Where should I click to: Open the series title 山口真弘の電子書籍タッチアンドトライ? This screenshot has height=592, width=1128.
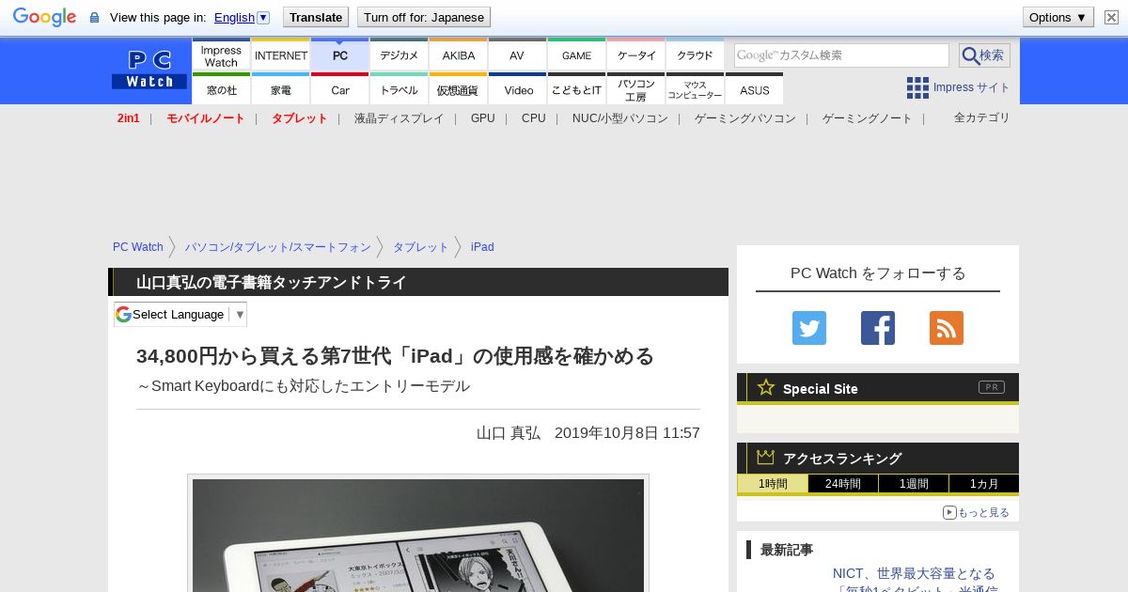click(271, 282)
